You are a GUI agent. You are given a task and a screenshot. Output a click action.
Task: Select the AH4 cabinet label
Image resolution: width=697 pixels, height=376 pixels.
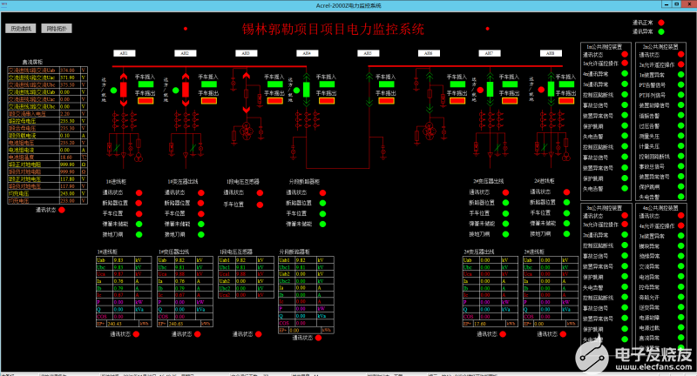308,53
